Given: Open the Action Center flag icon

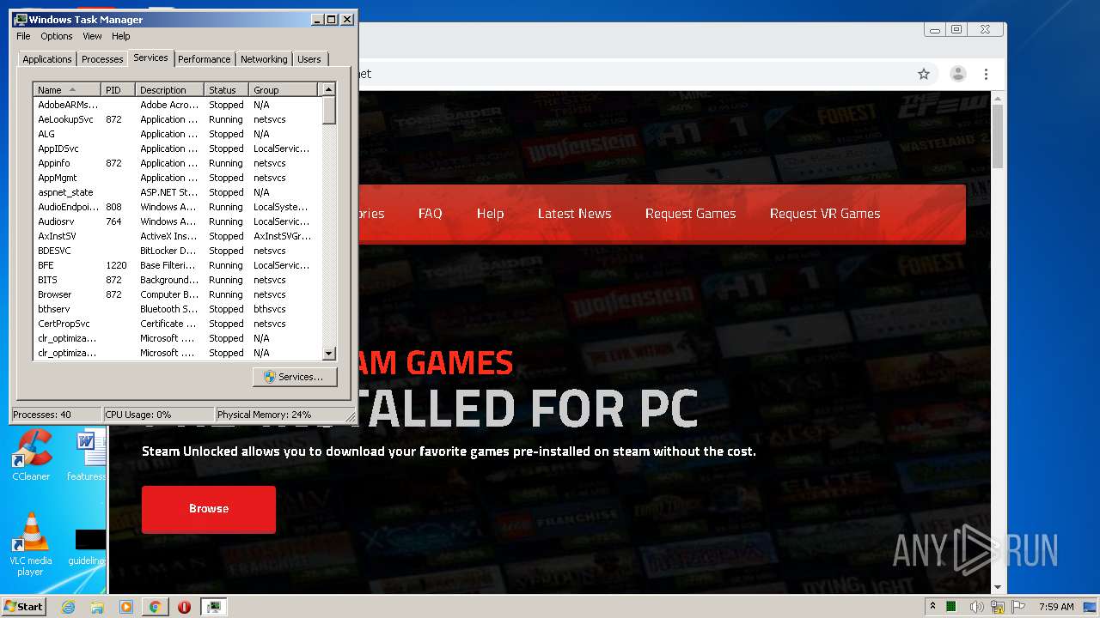Looking at the screenshot, I should [1018, 607].
